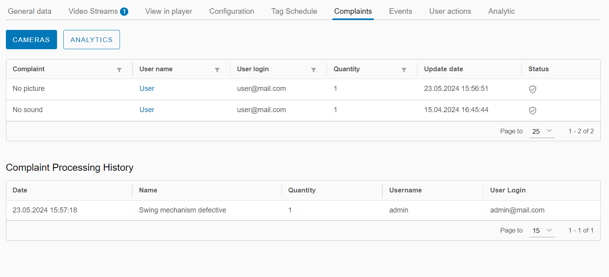This screenshot has height=277, width=609.
Task: Open the View in player tab
Action: (168, 11)
